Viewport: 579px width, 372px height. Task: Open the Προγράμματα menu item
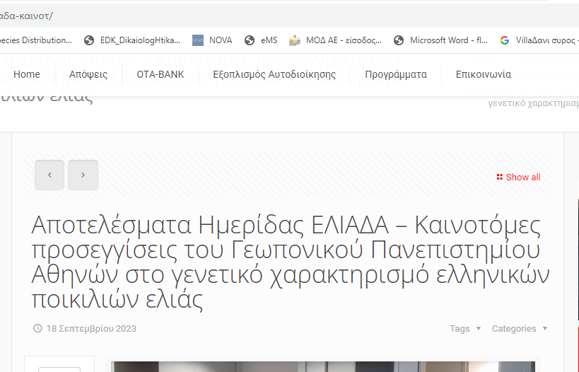(x=396, y=74)
